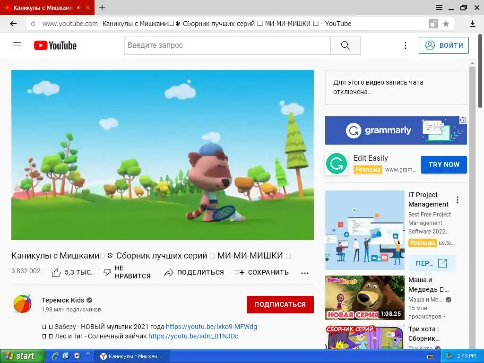The image size is (484, 363).
Task: Reload the page with refresh icon
Action: click(33, 24)
